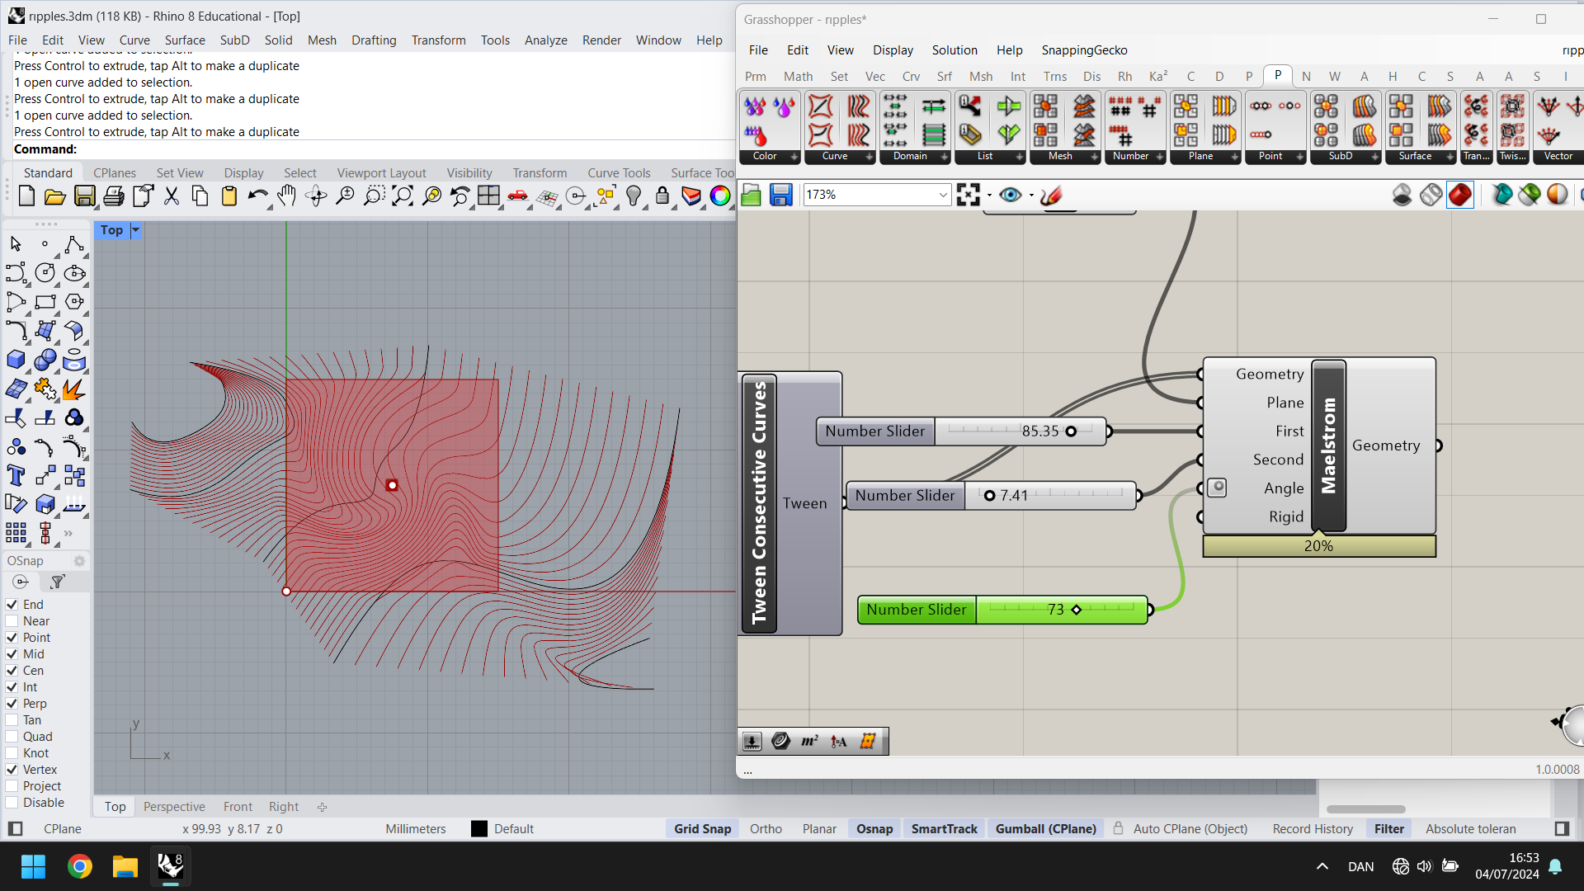The width and height of the screenshot is (1584, 891).
Task: Open the Transform menu in Rhino
Action: point(438,40)
